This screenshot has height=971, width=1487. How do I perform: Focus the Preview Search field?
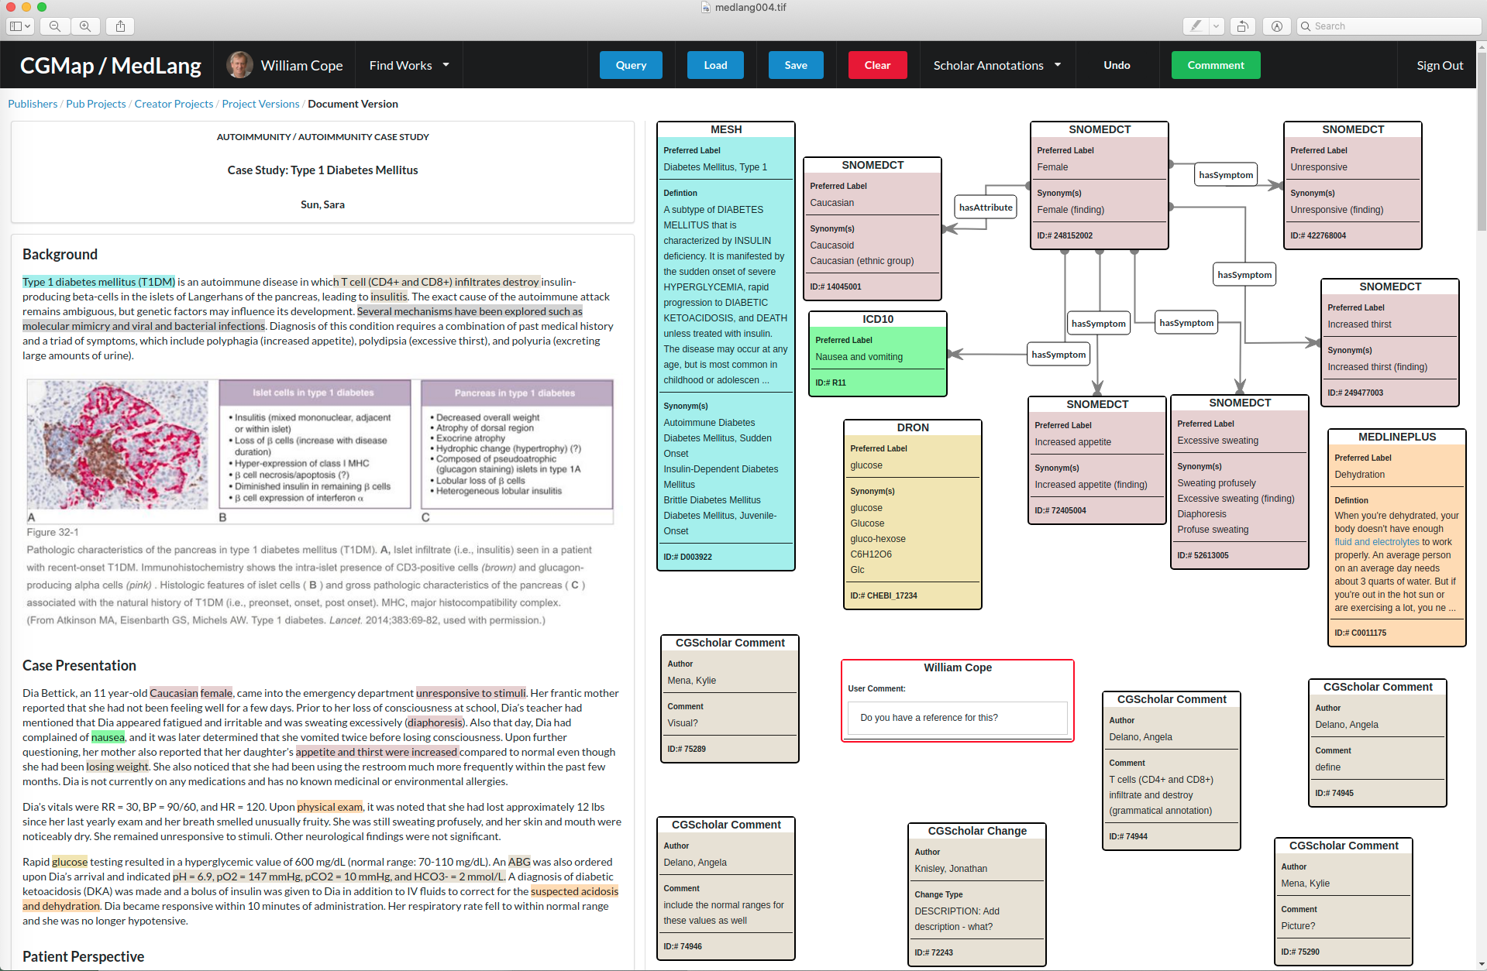pos(1389,26)
